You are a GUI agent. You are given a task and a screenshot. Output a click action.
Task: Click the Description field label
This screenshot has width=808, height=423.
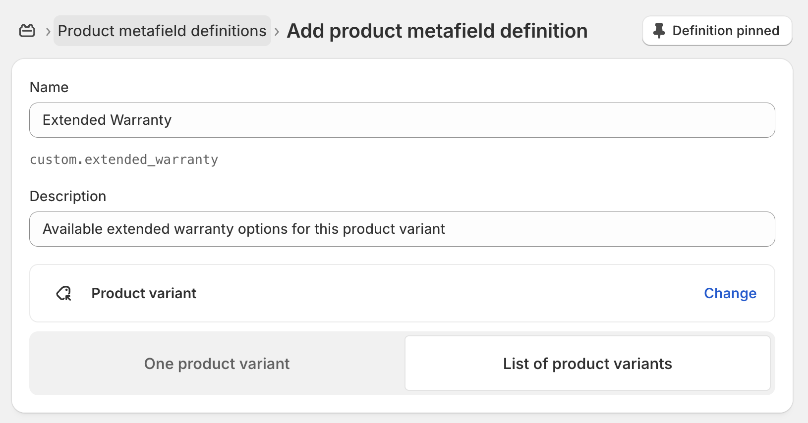tap(68, 196)
